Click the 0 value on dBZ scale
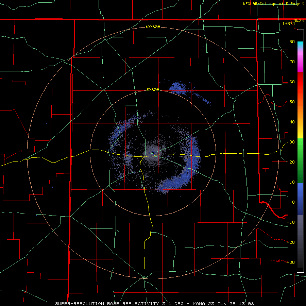This screenshot has width=306, height=306. tap(293, 202)
